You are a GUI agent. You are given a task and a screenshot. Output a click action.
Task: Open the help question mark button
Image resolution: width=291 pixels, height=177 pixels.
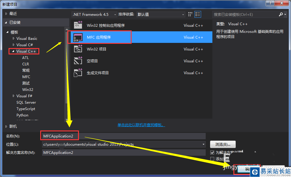(270, 3)
